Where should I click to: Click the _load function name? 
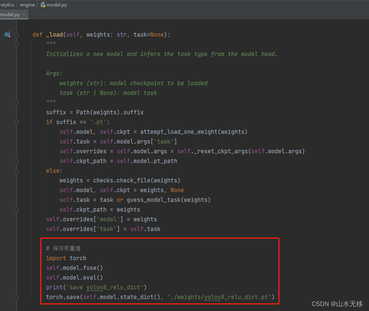(x=55, y=35)
